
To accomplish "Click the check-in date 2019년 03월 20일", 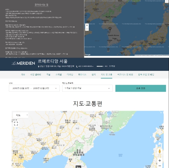I will click(21, 88).
